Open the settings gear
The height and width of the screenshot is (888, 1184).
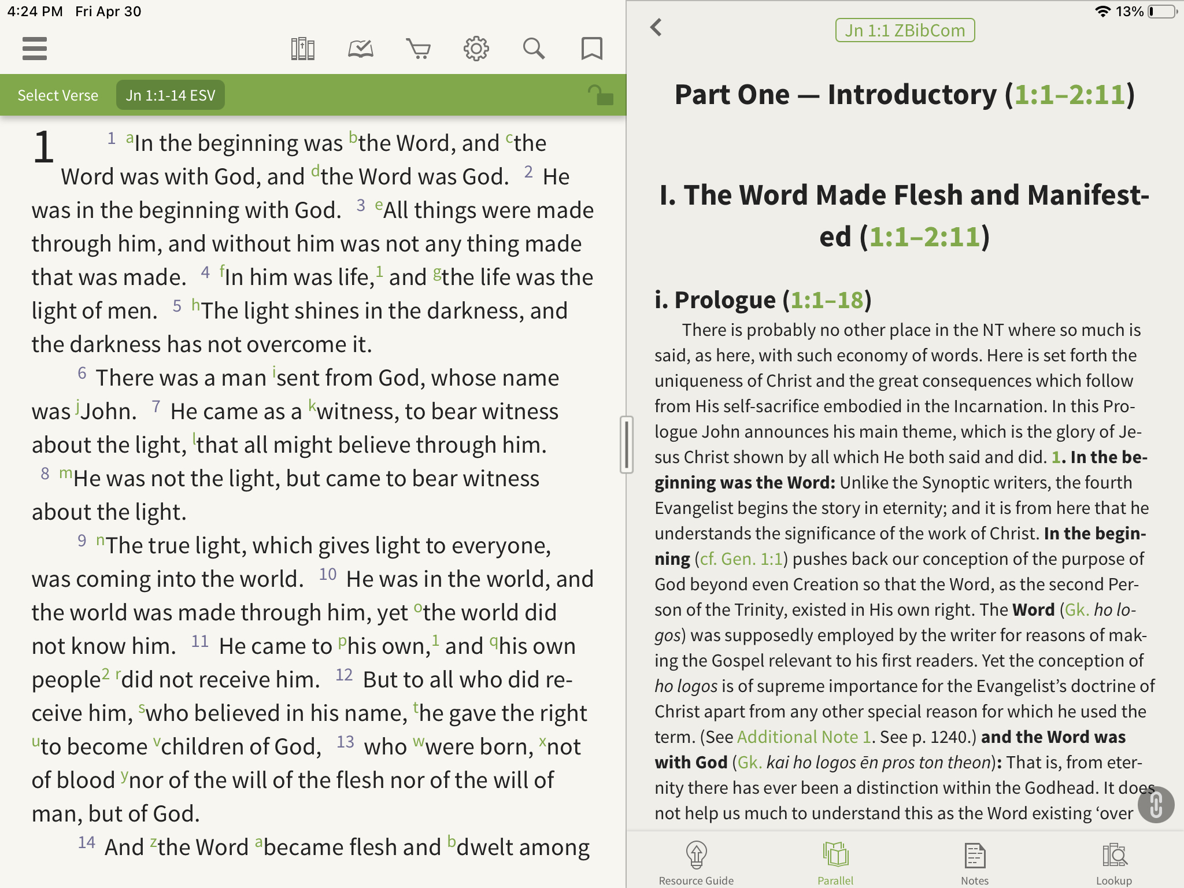pyautogui.click(x=476, y=49)
